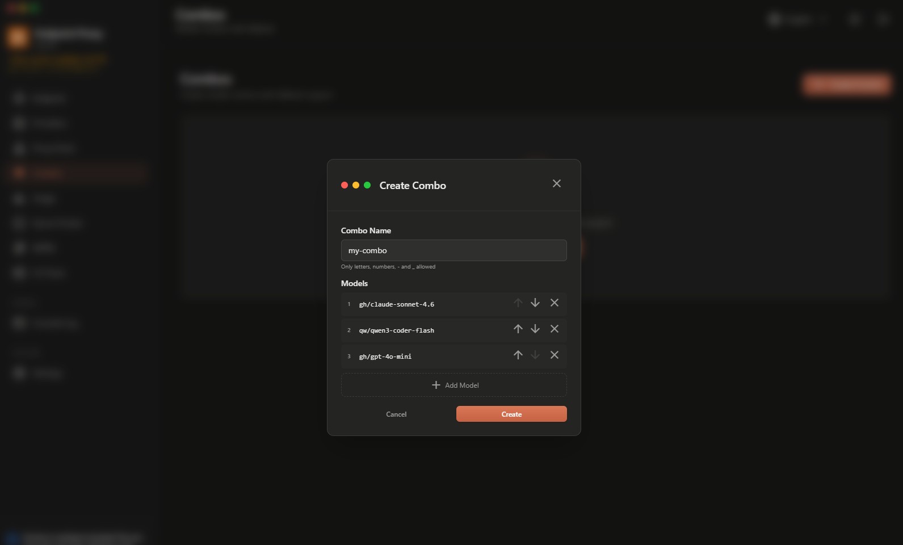
Task: Remove gh/claude-sonnet-4.6 from the models
Action: tap(555, 303)
